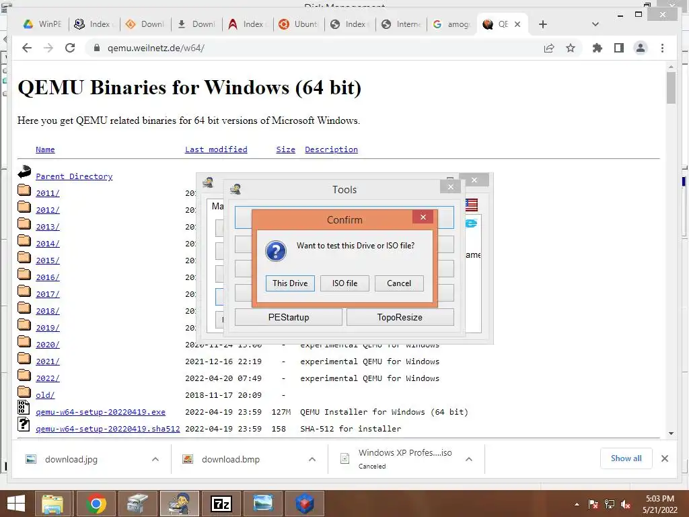Screen dimensions: 689x517
Task: Open 7-Zip from taskbar
Action: 221,504
